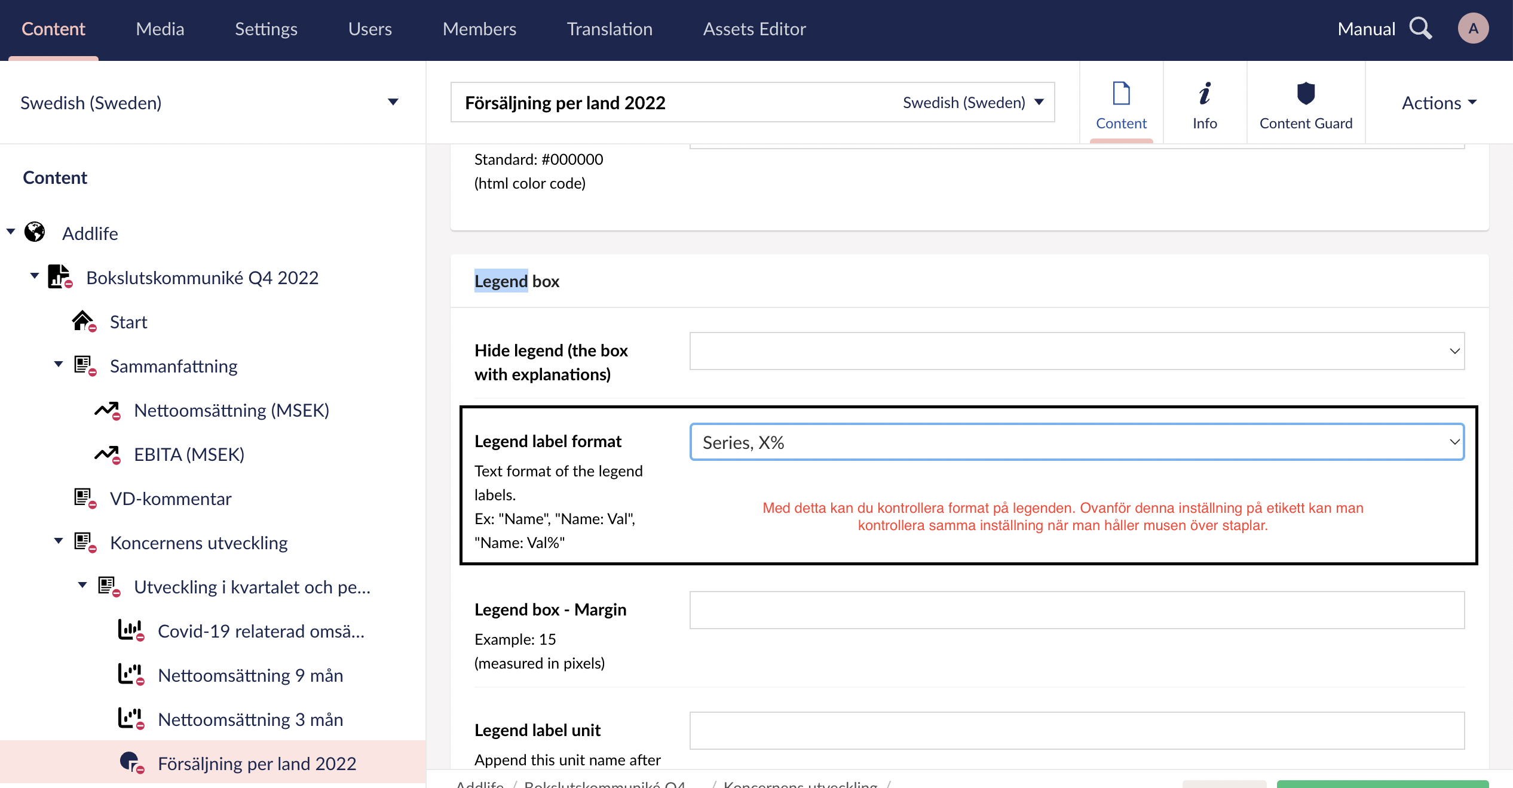The width and height of the screenshot is (1513, 788).
Task: Click the Legend box - Margin field
Action: click(1077, 610)
